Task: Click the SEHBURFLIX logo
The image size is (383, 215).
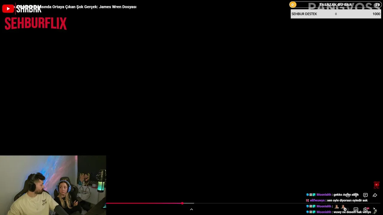Action: 36,23
